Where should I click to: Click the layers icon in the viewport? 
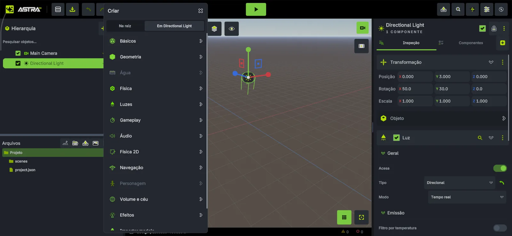coord(214,29)
